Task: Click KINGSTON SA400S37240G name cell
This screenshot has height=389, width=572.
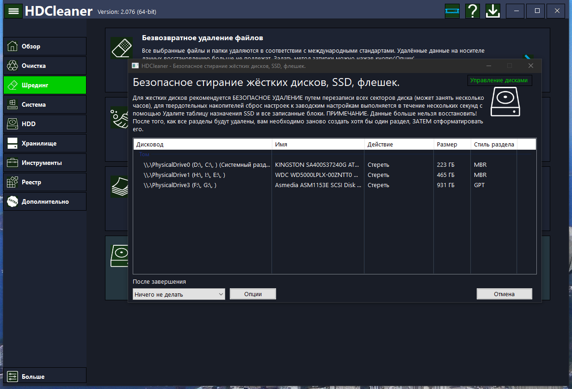Action: click(316, 165)
